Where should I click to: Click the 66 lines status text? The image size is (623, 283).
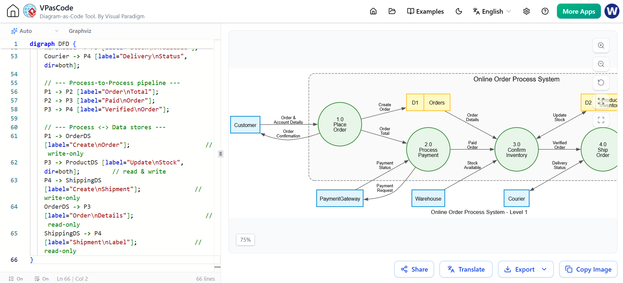206,279
